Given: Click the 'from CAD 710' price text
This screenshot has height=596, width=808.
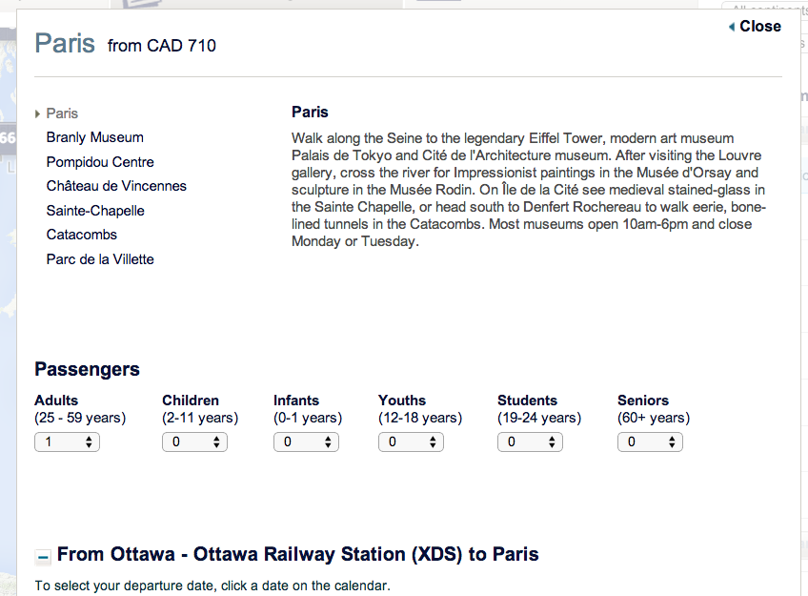Looking at the screenshot, I should click(162, 46).
